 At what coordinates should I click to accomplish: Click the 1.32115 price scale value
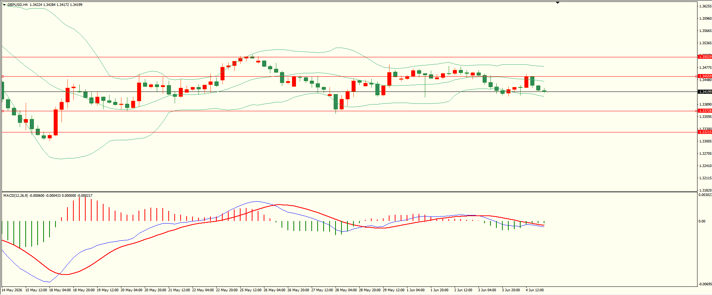(705, 178)
